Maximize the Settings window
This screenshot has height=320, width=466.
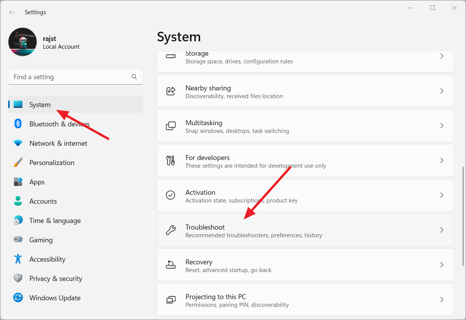432,8
